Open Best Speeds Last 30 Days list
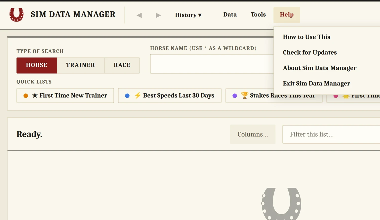 170,95
